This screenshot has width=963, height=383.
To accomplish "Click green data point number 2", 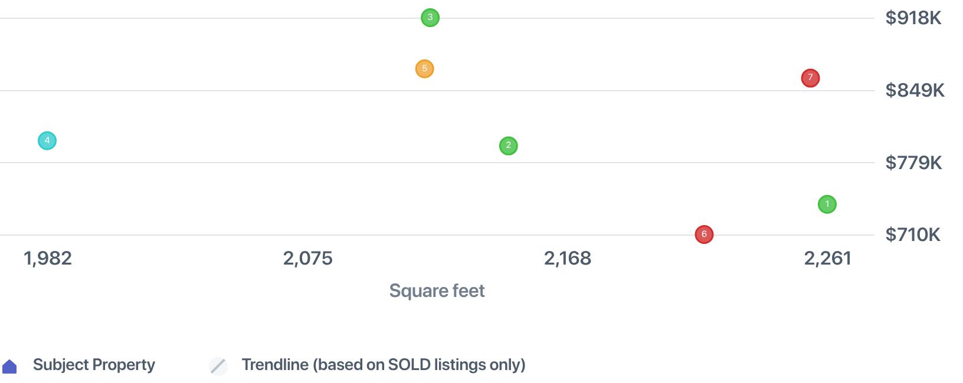I will click(x=508, y=146).
